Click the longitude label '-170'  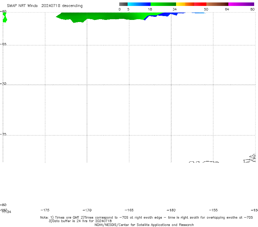pyautogui.click(x=87, y=210)
